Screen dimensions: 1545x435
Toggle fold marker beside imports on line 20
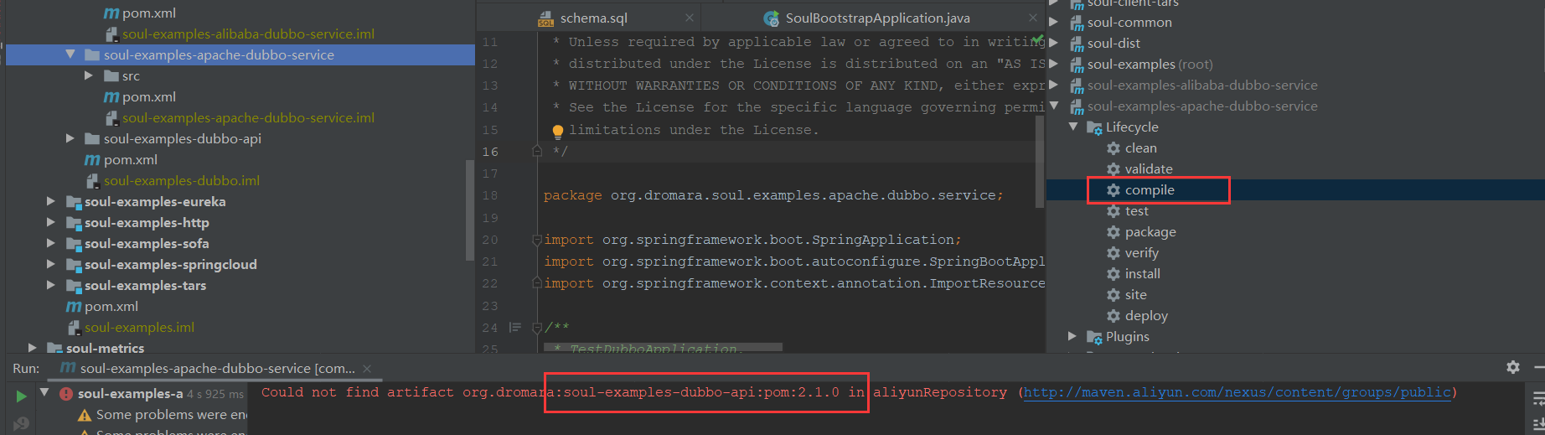(537, 240)
